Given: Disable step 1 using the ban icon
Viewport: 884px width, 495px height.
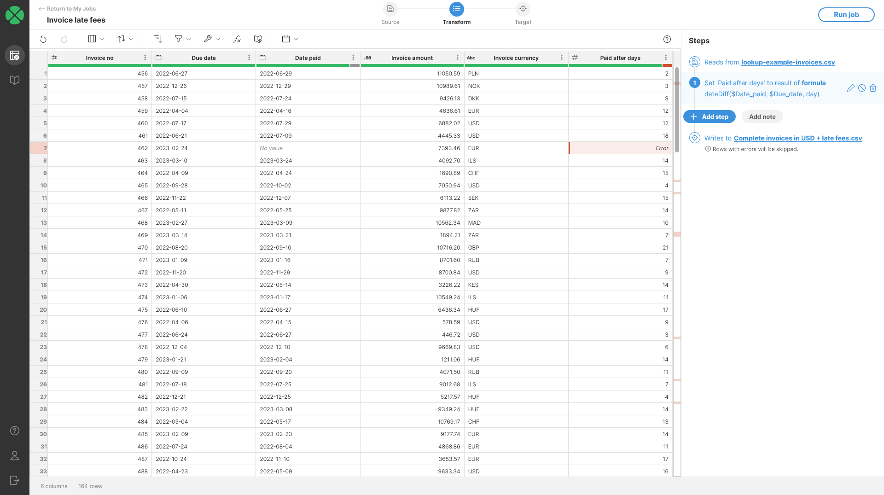Looking at the screenshot, I should tap(861, 88).
